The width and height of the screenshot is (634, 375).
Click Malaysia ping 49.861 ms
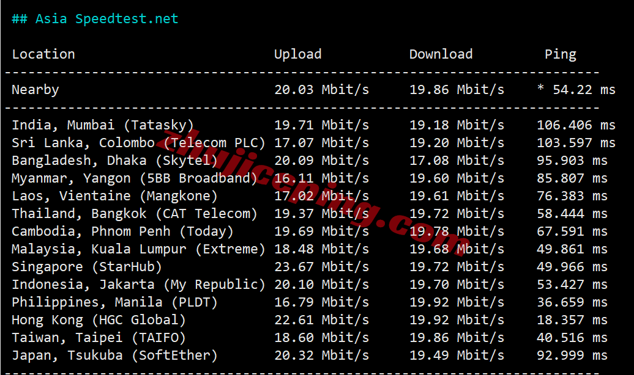click(x=572, y=249)
